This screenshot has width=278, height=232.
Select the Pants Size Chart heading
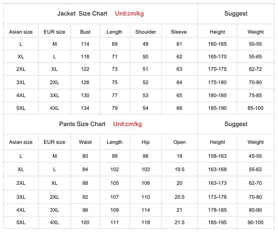pos(82,124)
